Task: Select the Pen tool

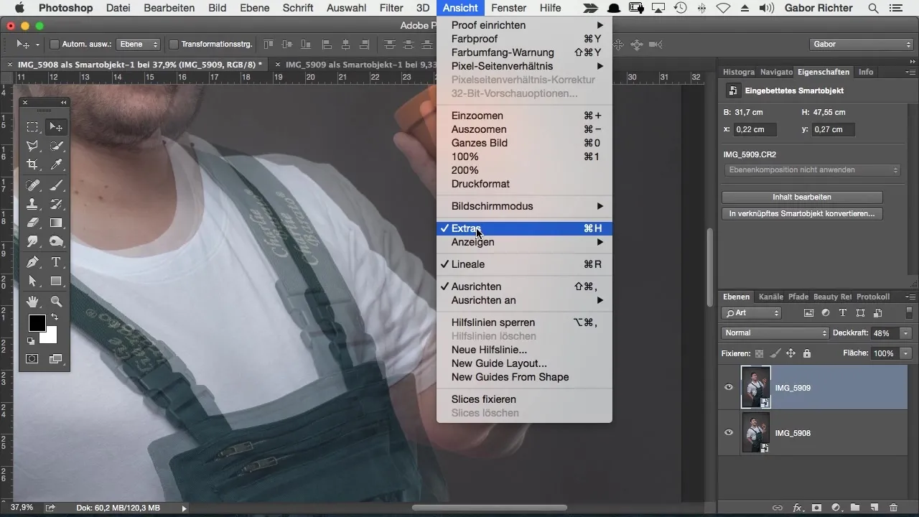Action: [x=33, y=262]
